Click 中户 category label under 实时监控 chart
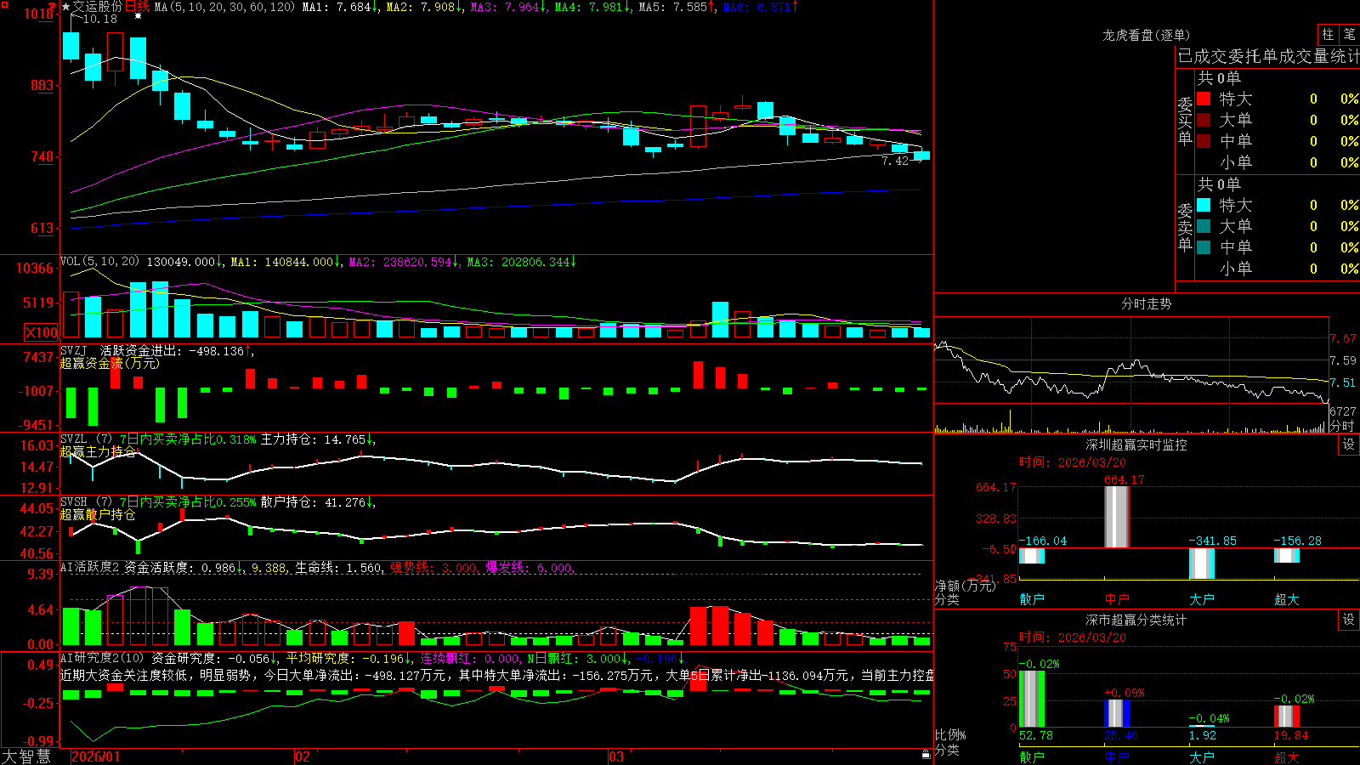This screenshot has width=1360, height=765. [x=1117, y=599]
